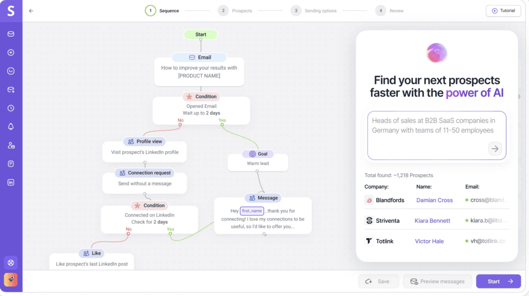
Task: Open the prospects person icon in sidebar
Action: tap(11, 146)
